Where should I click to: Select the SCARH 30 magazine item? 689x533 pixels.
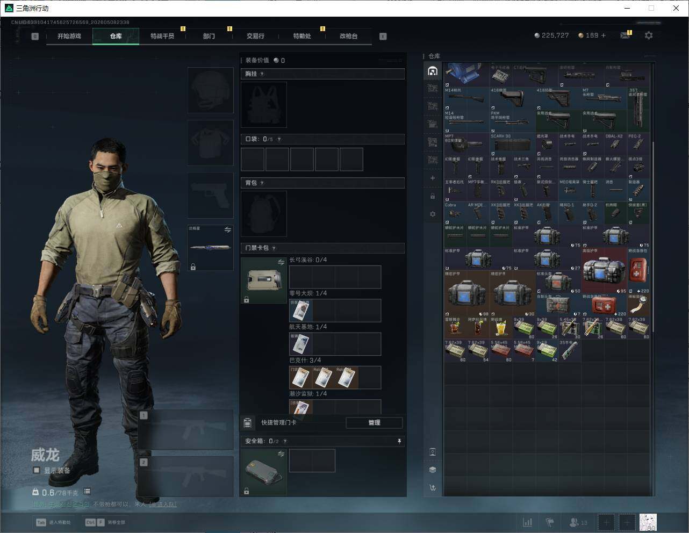513,144
